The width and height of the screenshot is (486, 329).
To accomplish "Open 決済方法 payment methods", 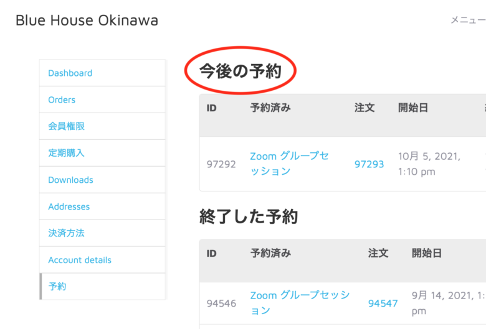I will (66, 233).
